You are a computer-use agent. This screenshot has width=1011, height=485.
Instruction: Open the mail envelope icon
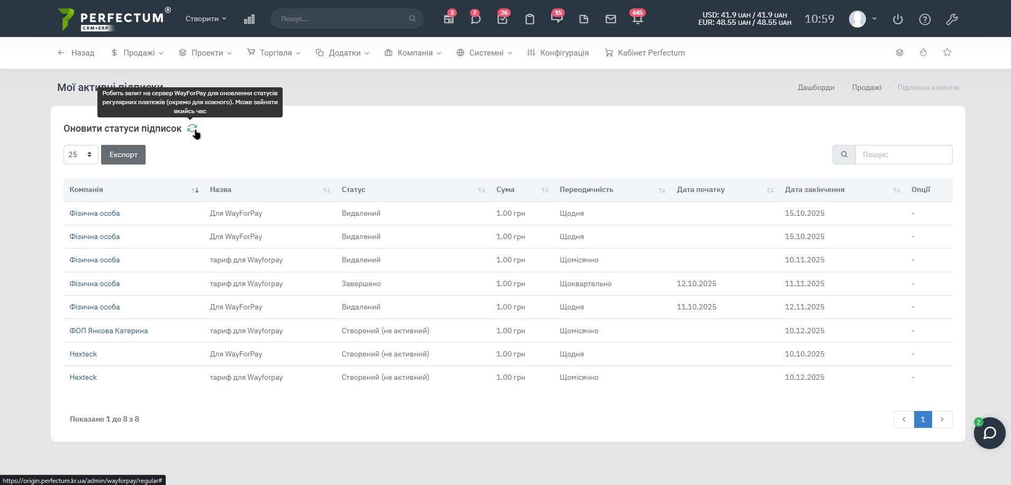tap(610, 19)
